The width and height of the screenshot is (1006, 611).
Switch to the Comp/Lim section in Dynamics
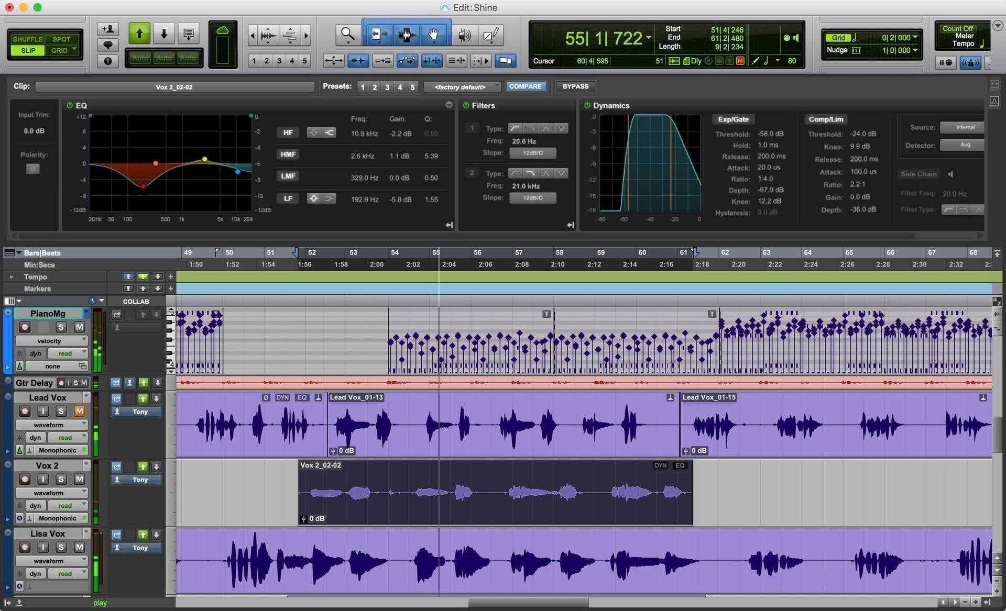(x=826, y=119)
